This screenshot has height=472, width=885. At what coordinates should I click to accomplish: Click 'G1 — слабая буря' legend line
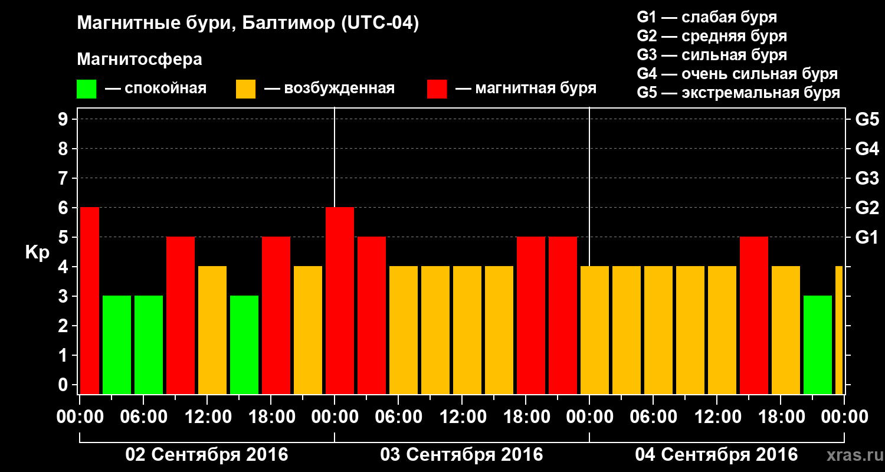707,17
